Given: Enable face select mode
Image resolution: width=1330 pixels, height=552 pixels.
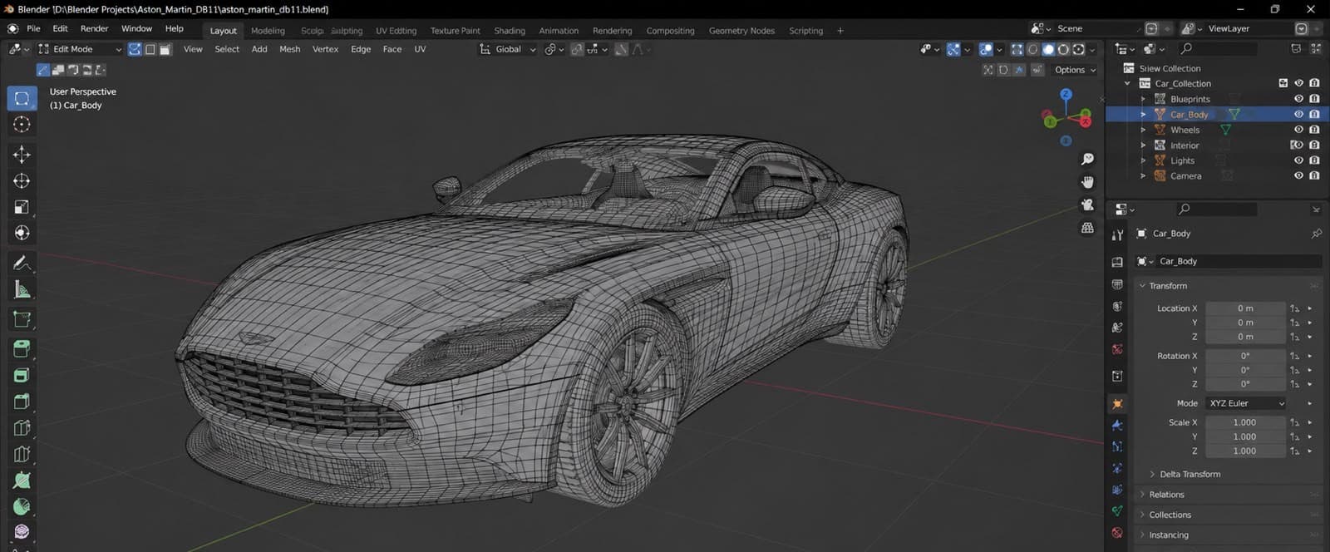Looking at the screenshot, I should pos(165,50).
